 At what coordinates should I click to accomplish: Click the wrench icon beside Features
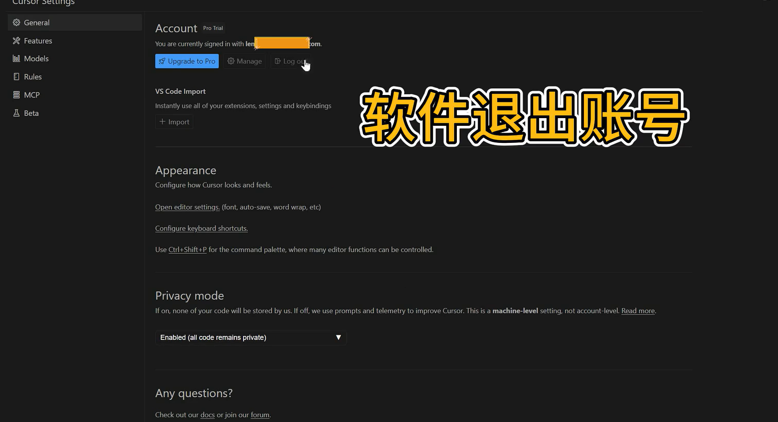coord(17,41)
